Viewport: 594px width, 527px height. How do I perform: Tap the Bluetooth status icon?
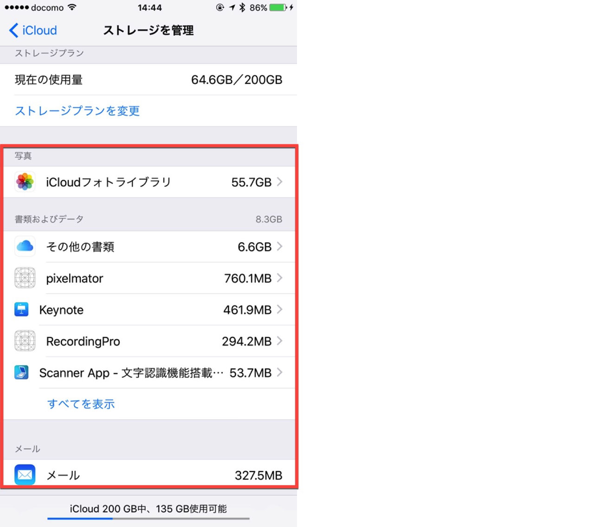pos(242,7)
